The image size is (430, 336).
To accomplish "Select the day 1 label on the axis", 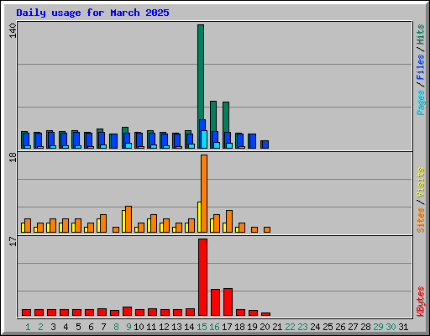I will tap(28, 327).
